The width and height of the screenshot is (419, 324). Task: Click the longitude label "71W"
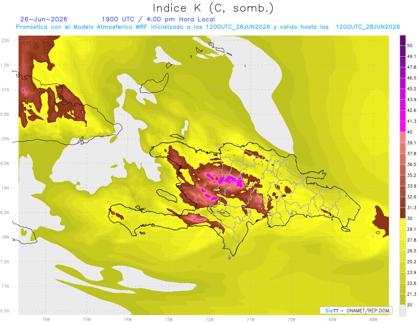point(250,319)
